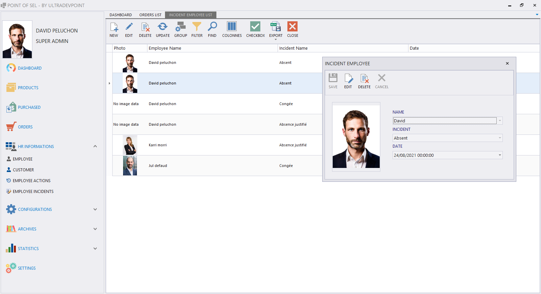This screenshot has height=294, width=541.
Task: Click EDIT icon in Incident Employee dialog
Action: (348, 78)
